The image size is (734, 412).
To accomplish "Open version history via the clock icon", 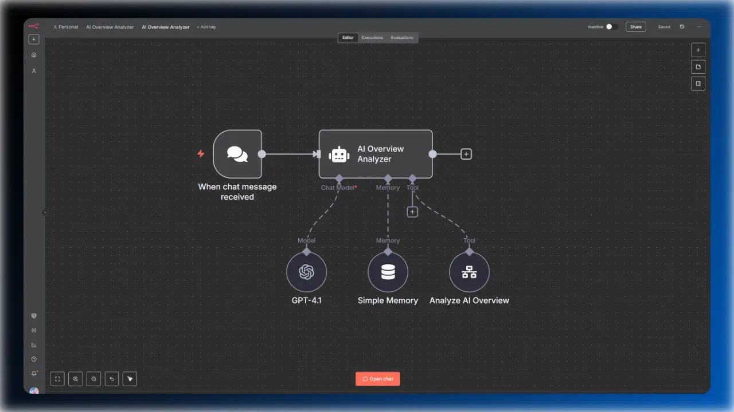I will pos(682,26).
